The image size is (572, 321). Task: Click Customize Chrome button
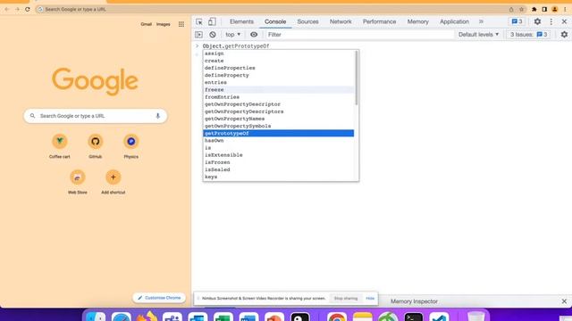click(159, 298)
